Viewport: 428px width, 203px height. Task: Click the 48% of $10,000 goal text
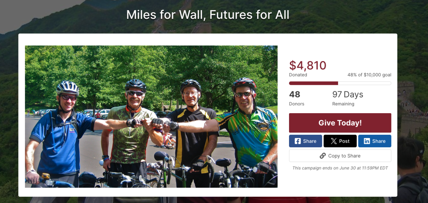369,75
